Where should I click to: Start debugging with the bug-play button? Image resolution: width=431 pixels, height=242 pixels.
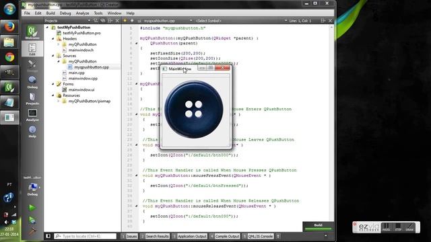[32, 220]
